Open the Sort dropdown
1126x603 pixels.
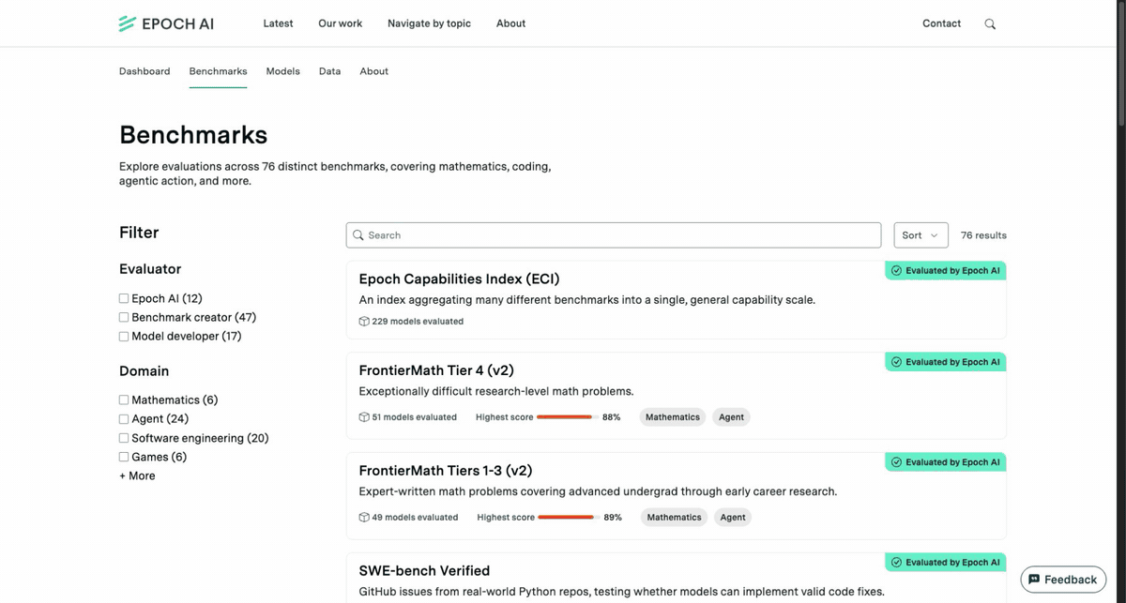(x=921, y=235)
